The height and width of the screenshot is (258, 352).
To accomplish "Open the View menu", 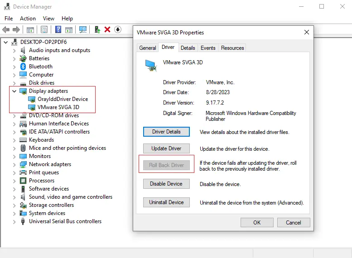I will pos(49,19).
